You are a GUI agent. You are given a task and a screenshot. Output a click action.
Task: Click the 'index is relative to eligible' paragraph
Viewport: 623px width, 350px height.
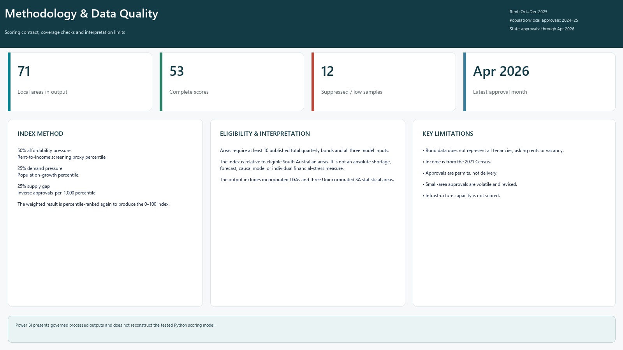(305, 165)
